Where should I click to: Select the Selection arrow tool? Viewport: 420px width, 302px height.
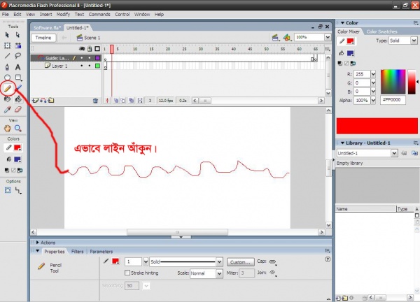[7, 35]
